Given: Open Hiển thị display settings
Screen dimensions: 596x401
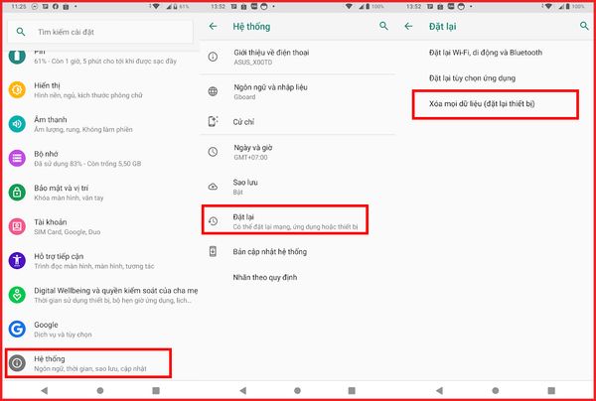Looking at the screenshot, I should coord(101,90).
